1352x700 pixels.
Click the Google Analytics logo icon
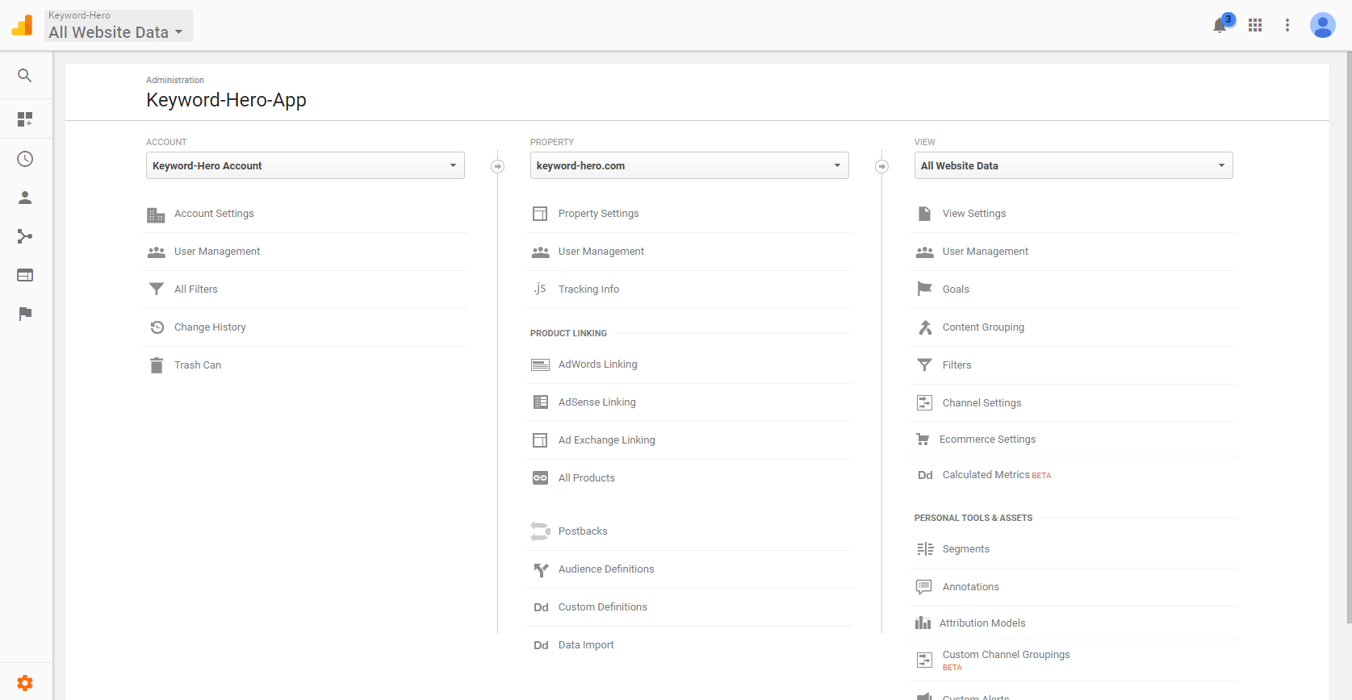22,25
